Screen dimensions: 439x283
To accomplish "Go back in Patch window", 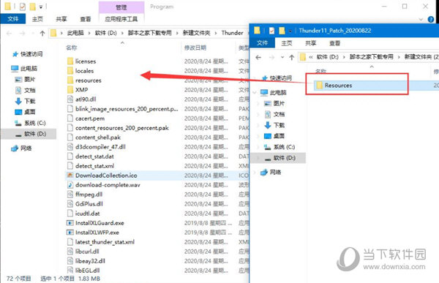I will tap(258, 57).
